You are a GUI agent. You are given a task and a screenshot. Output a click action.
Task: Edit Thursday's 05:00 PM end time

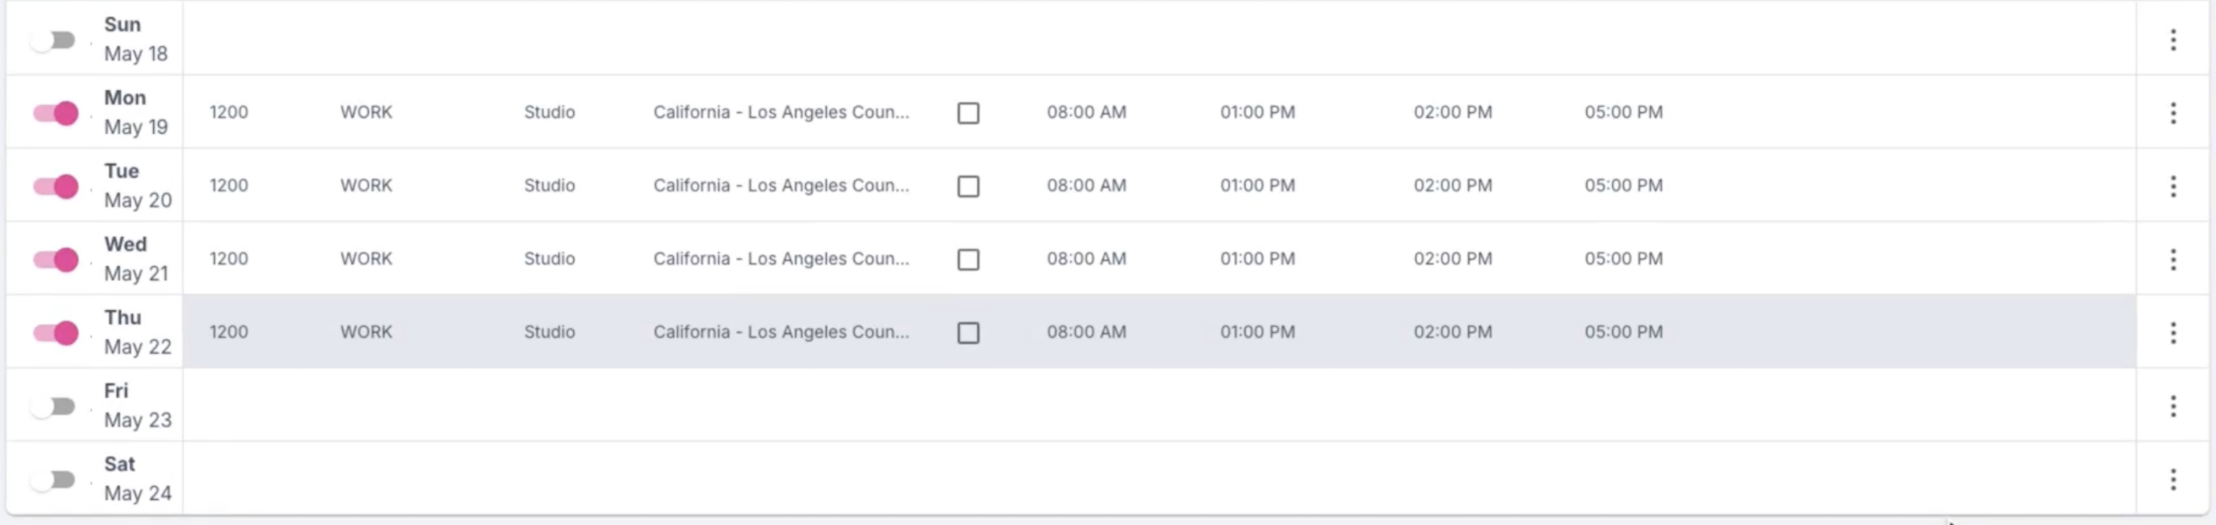pos(1624,332)
